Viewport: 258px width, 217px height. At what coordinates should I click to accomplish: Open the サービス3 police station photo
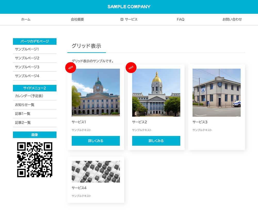click(216, 93)
